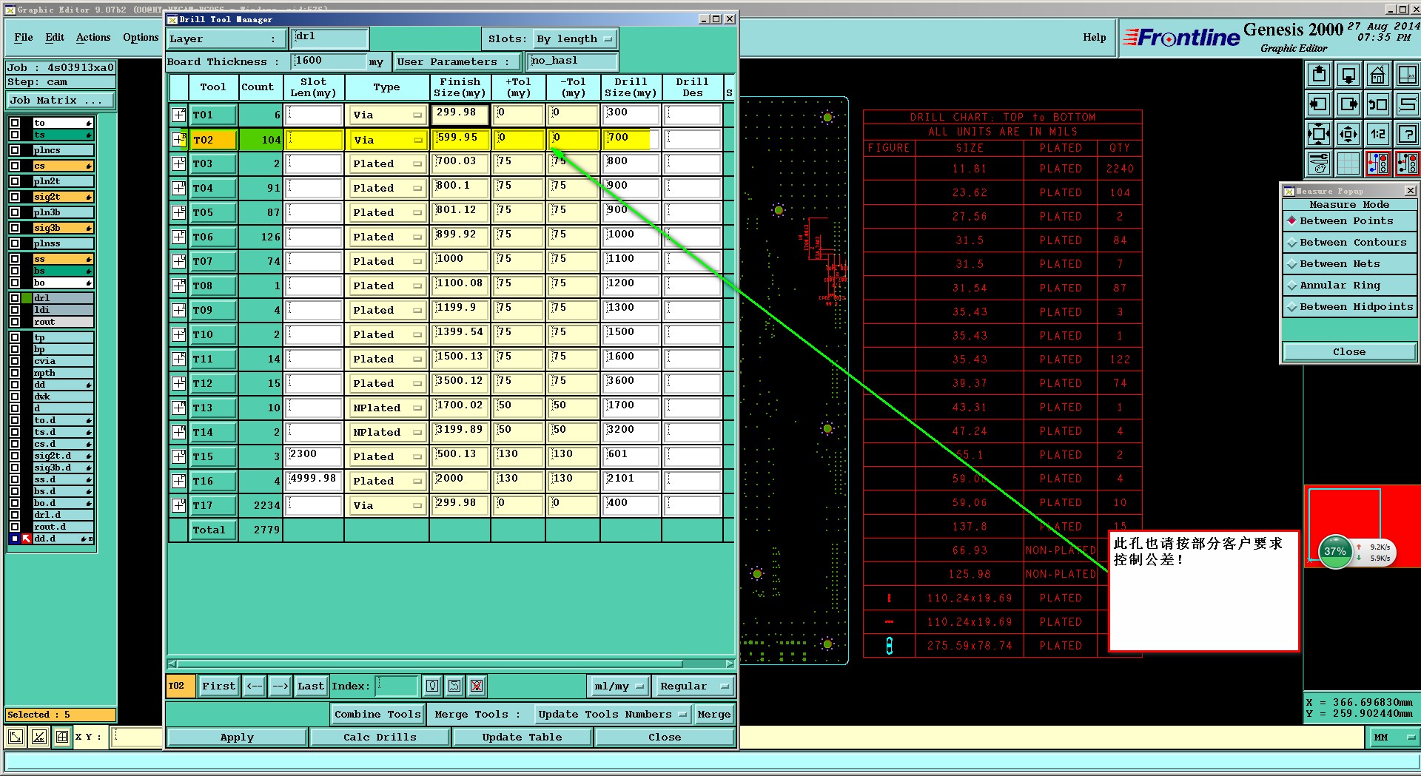Click the lightbulb highlight icon beside Index

[432, 686]
